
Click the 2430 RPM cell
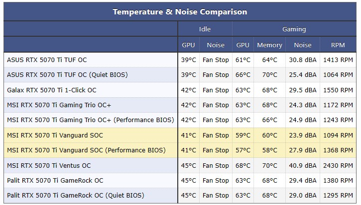tap(338, 165)
